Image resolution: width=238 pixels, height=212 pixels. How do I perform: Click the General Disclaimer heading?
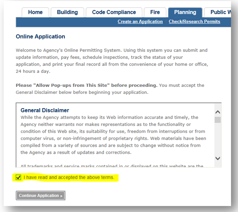(45, 110)
